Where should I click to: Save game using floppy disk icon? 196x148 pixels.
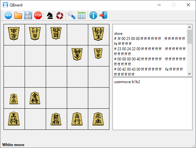coord(28,15)
